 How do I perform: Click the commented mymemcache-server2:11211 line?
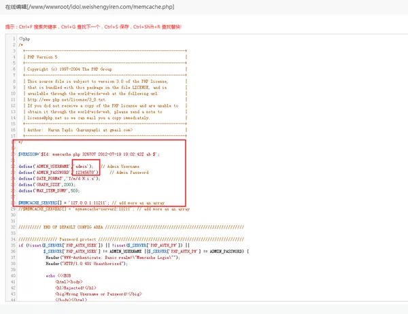tap(104, 209)
